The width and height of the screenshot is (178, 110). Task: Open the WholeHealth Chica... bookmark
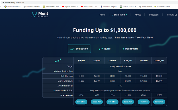(x=51, y=7)
